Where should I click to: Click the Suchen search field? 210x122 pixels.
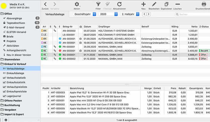click(x=192, y=14)
